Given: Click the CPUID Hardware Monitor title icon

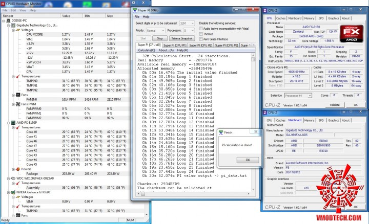Looking at the screenshot, I should (3, 4).
